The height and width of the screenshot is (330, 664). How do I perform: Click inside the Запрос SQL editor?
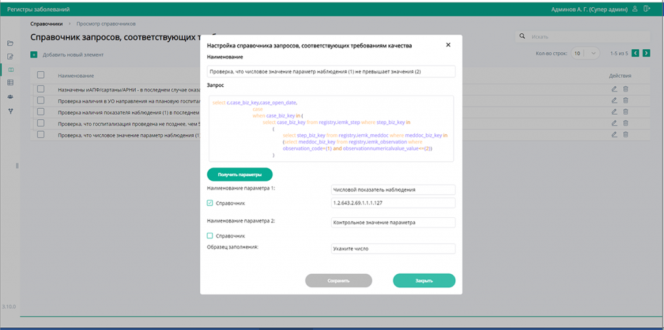coord(331,128)
